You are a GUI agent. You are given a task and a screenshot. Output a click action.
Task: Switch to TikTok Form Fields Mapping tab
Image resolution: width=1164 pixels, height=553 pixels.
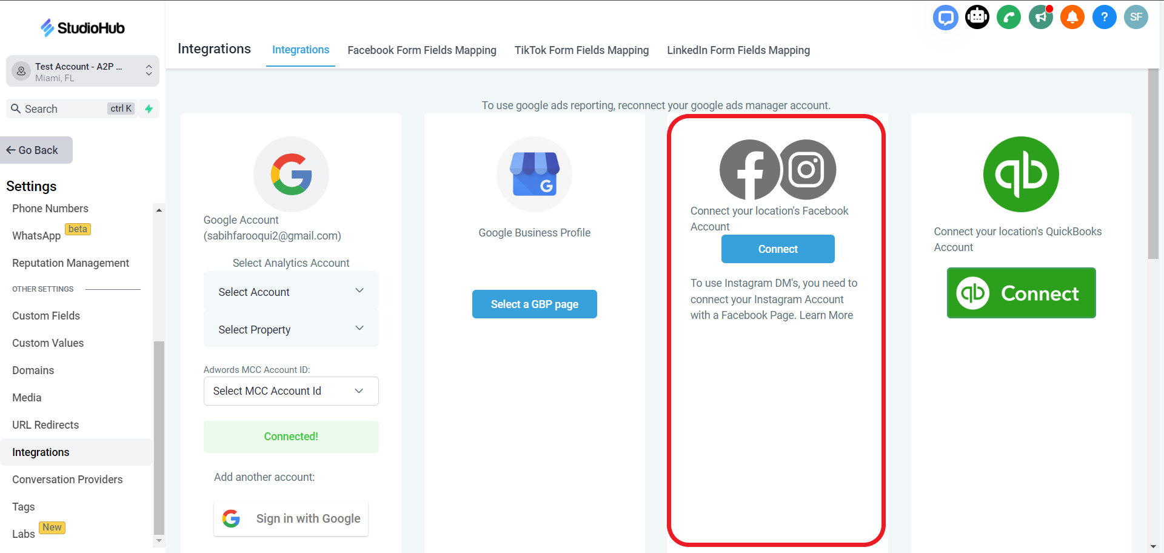coord(582,50)
